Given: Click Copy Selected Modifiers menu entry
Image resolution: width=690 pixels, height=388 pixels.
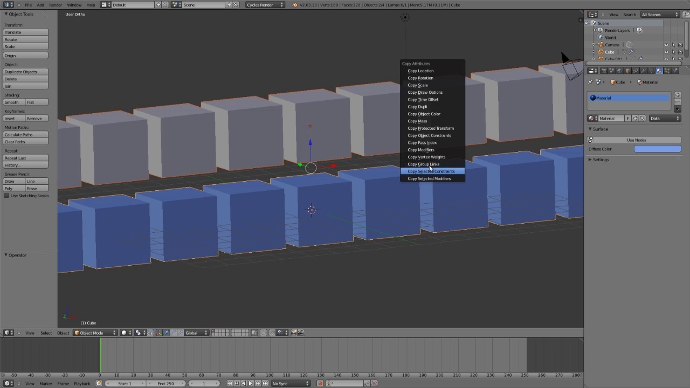Looking at the screenshot, I should point(429,178).
